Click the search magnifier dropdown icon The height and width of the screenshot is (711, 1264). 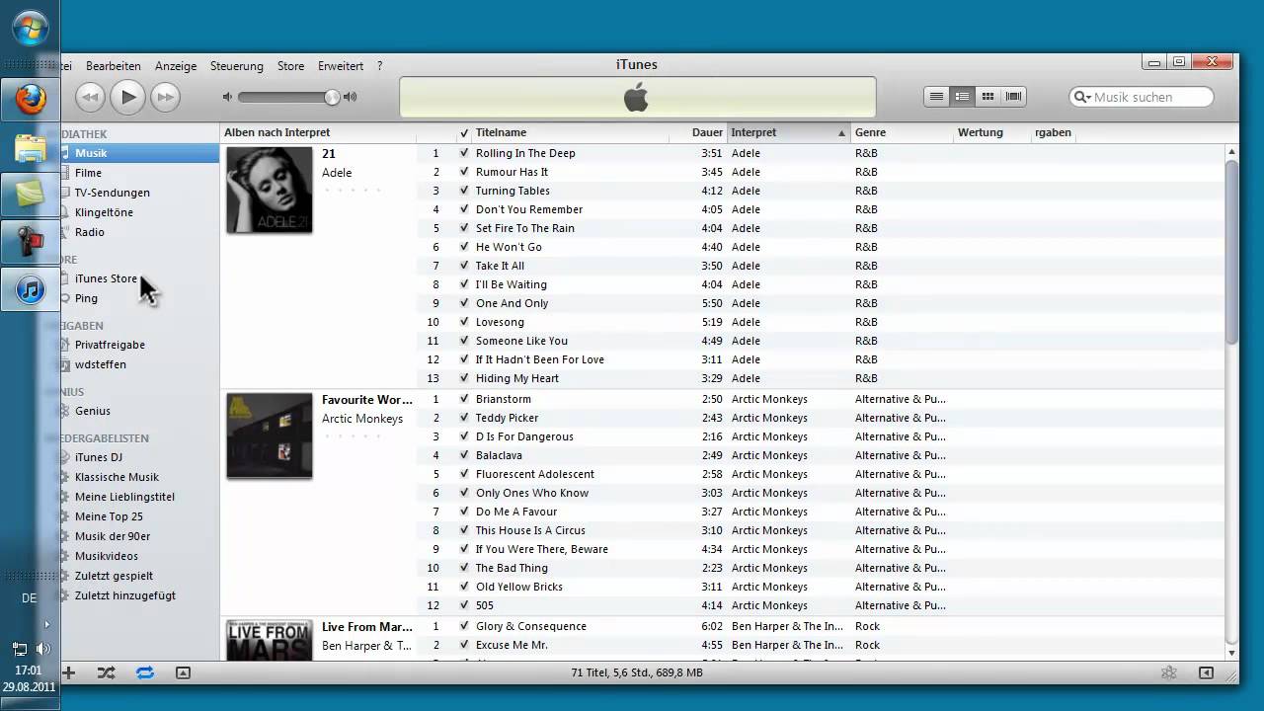[1082, 97]
